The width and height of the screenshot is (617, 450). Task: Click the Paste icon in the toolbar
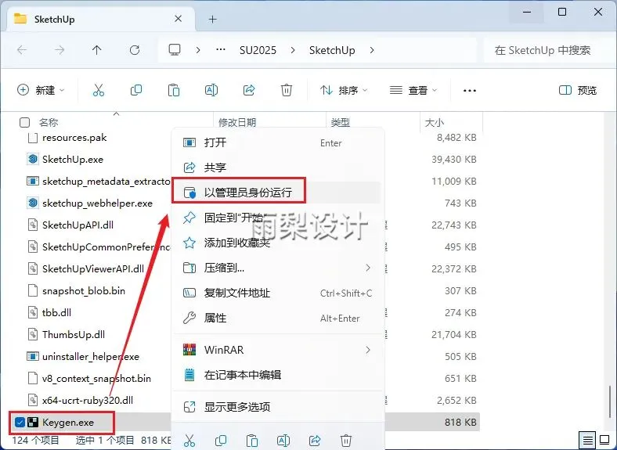[x=174, y=91]
